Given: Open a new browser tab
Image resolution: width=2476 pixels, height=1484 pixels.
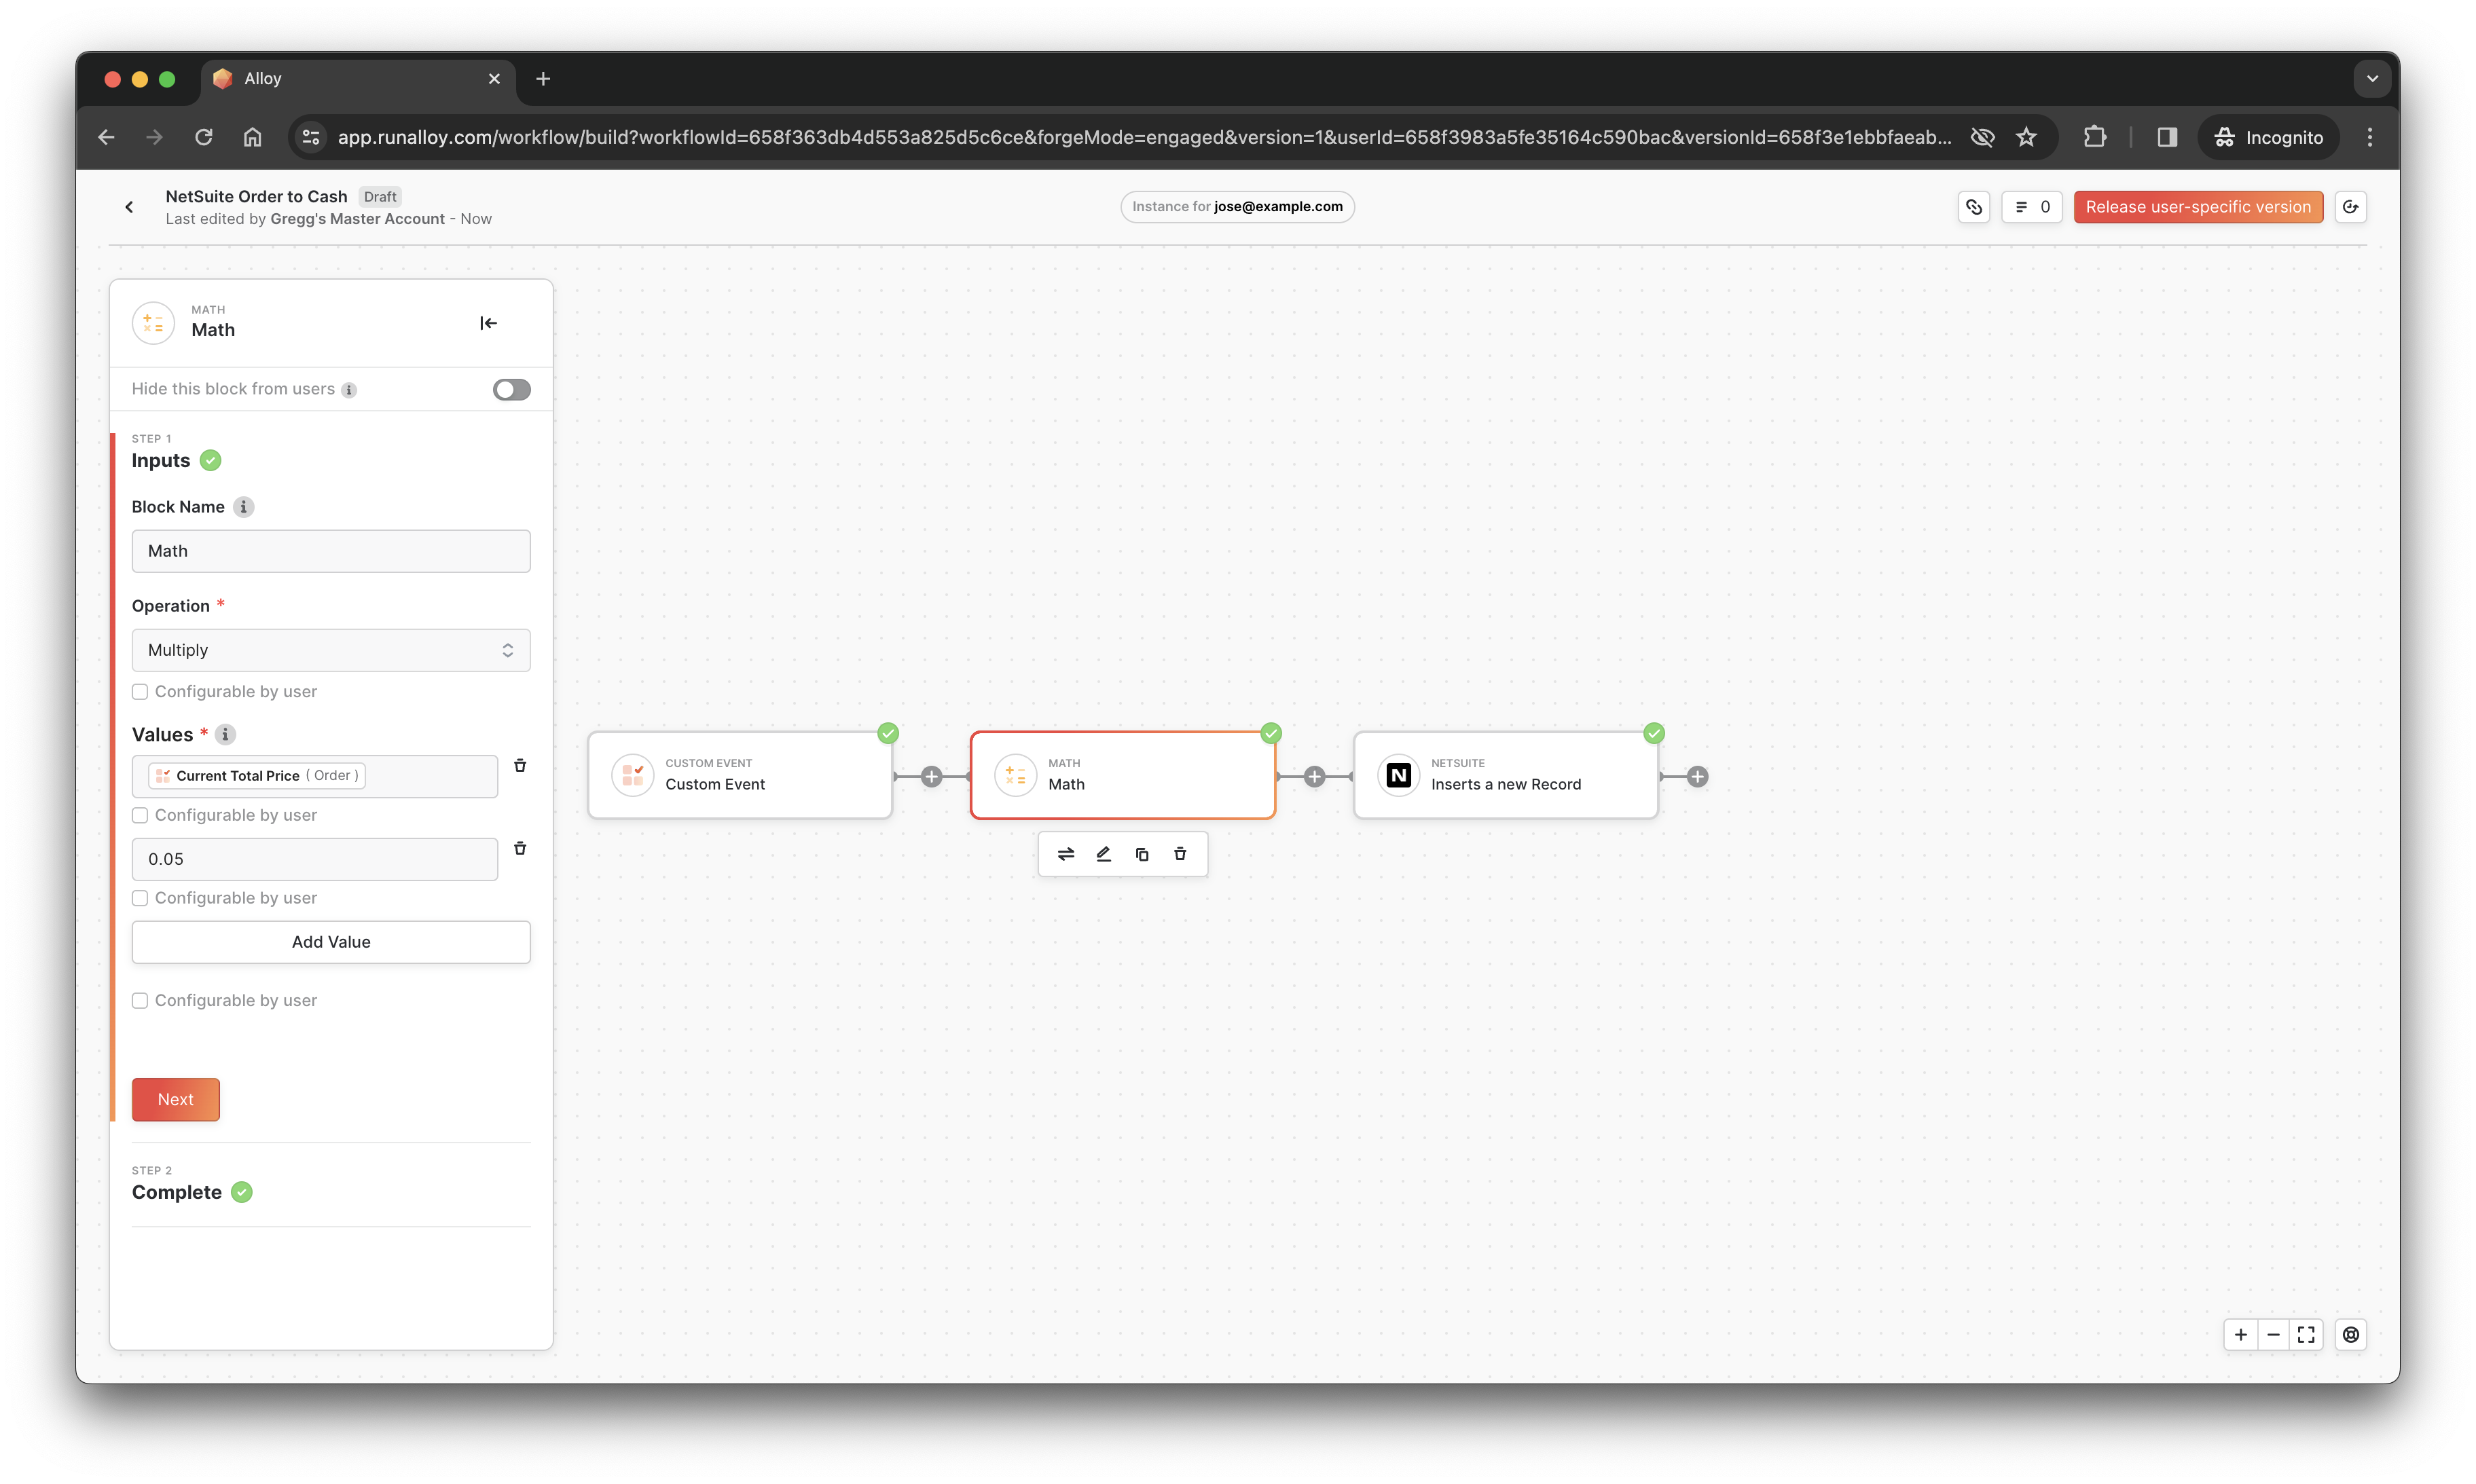Looking at the screenshot, I should (x=543, y=79).
